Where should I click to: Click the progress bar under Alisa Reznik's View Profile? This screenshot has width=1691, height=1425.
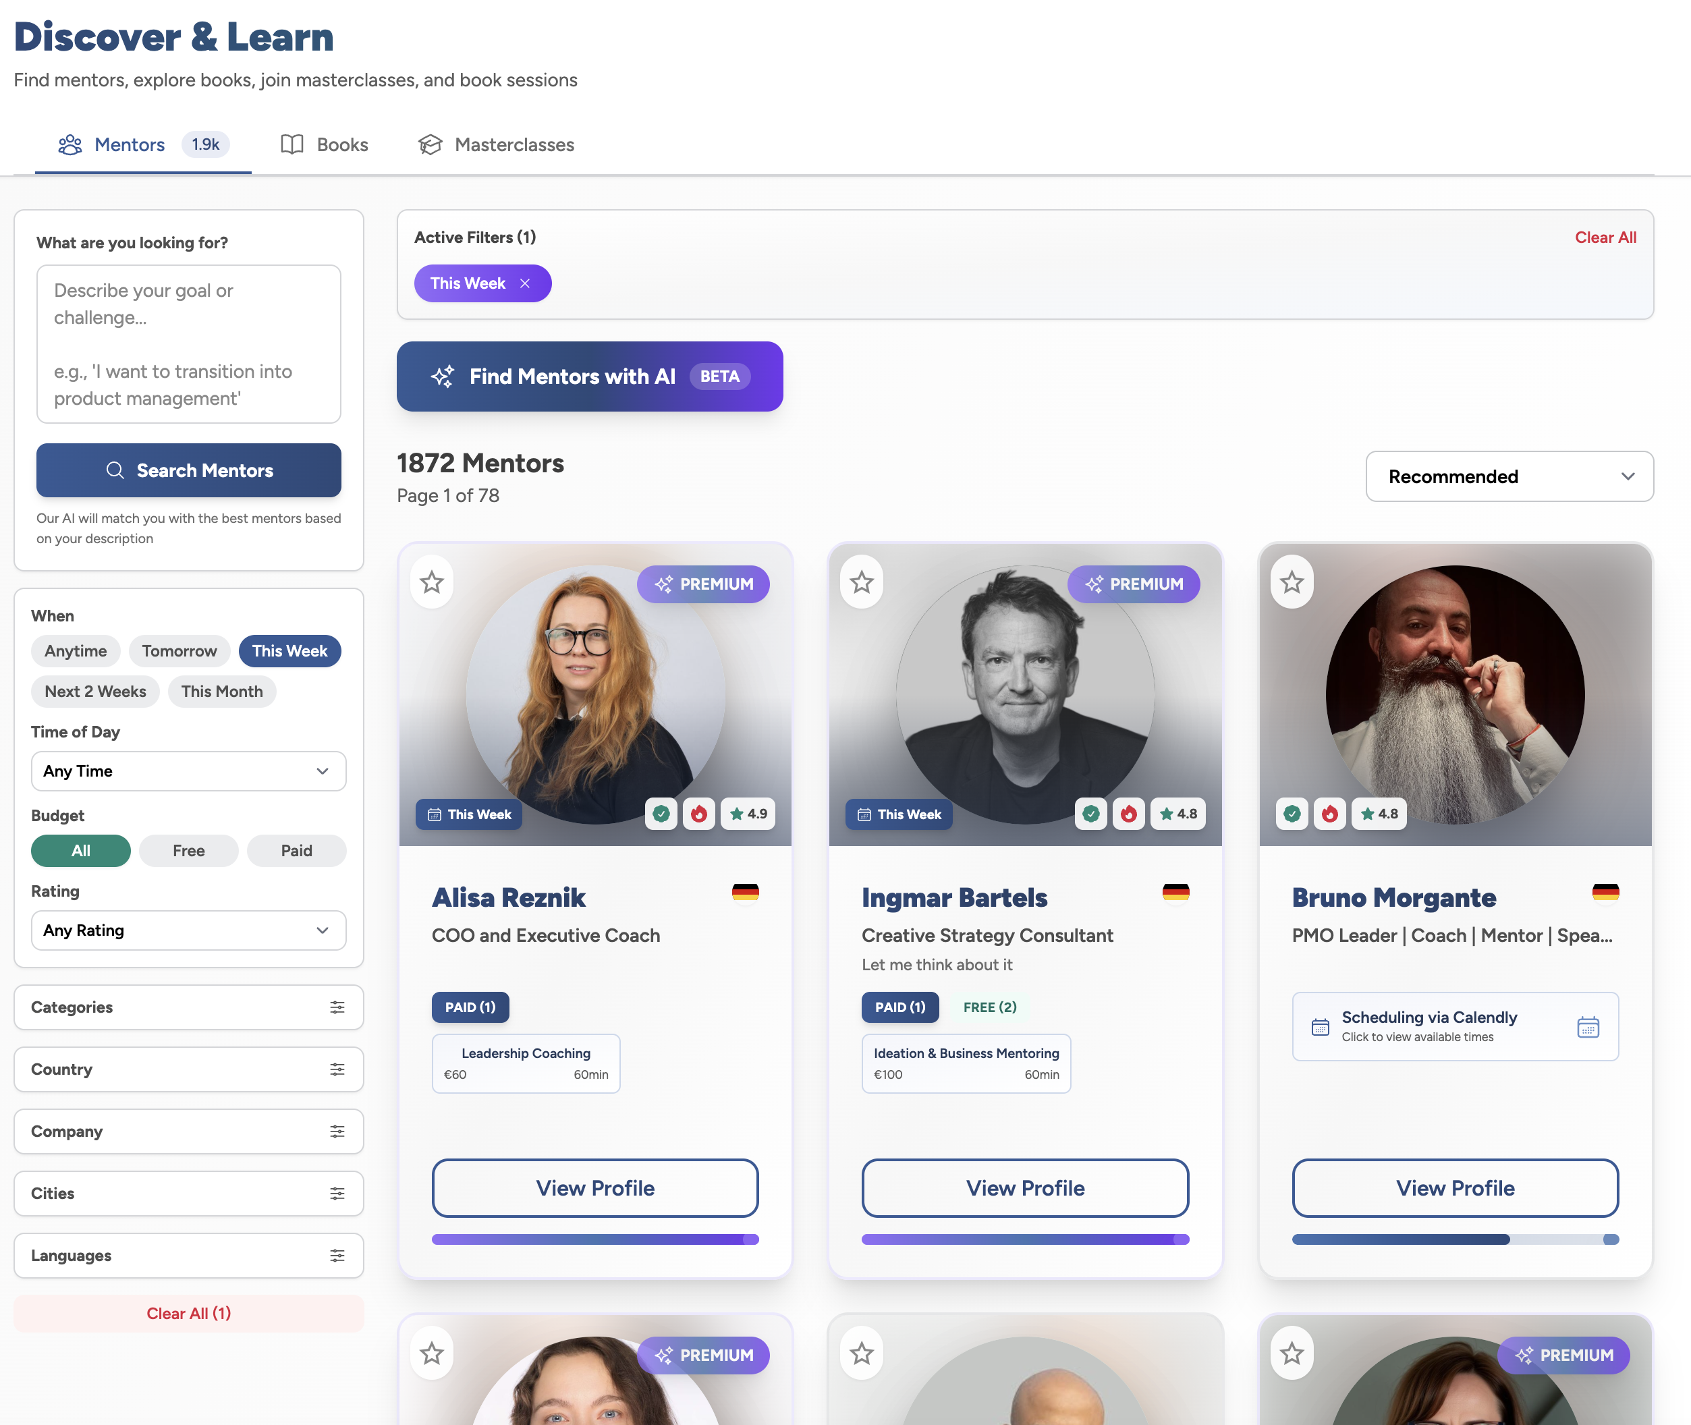coord(595,1239)
